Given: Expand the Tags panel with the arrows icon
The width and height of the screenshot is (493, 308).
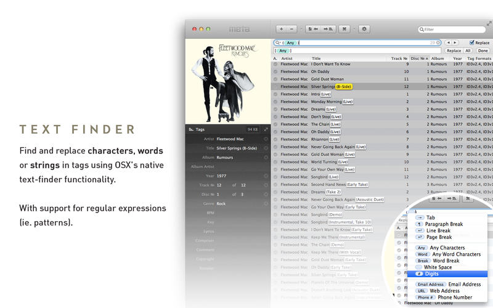Looking at the screenshot, I should [266, 129].
